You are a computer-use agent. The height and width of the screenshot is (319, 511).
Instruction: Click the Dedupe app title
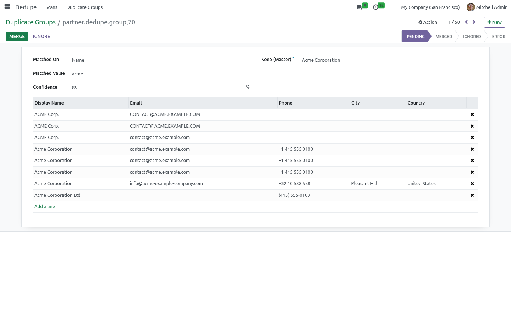(x=26, y=7)
